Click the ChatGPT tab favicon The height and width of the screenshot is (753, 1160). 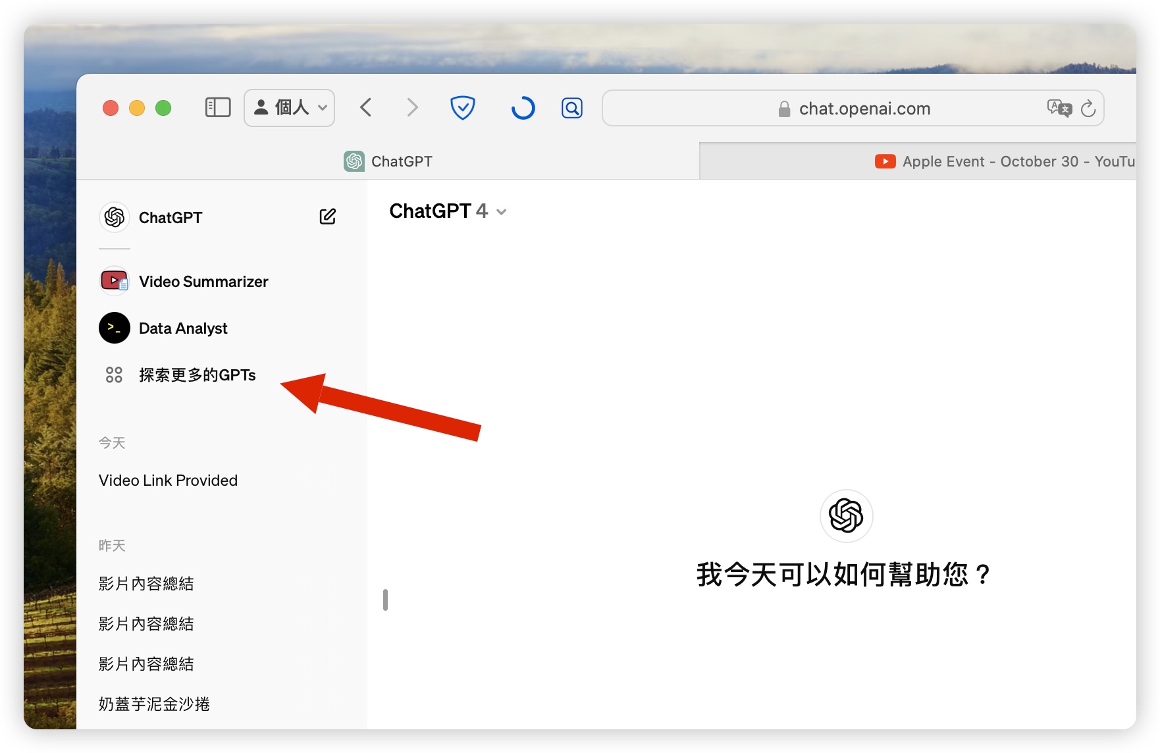tap(354, 161)
